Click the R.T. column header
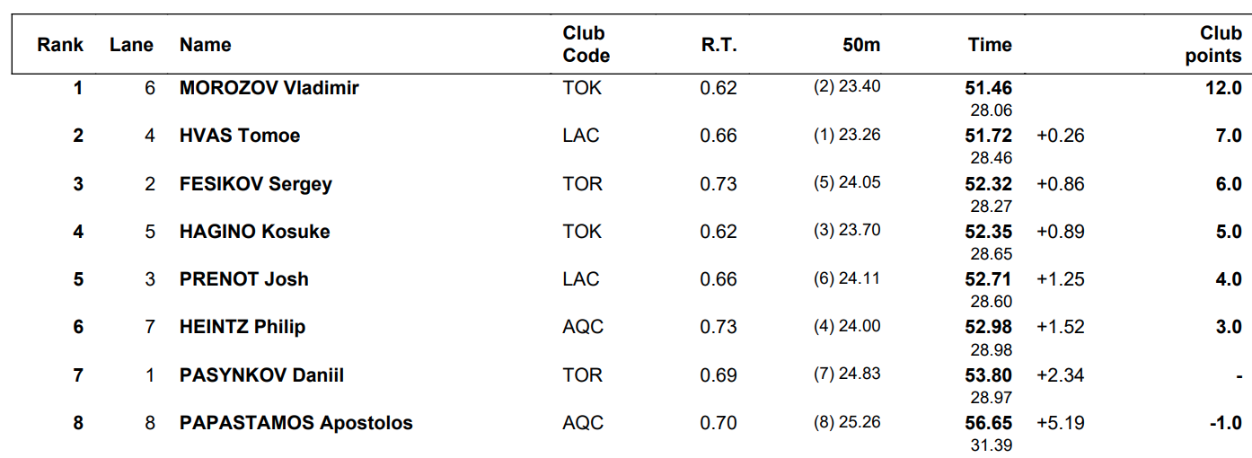Screen dimensions: 1252x458 tap(719, 45)
